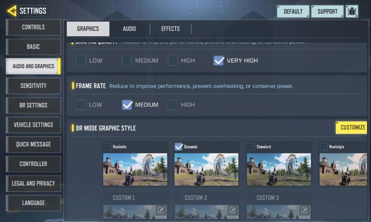371x222 pixels.
Task: Click the Dynamic style preview image
Action: 206,169
